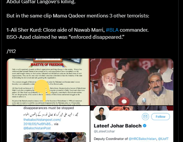
Task: Click the blue verified badge icon
Action: point(145,126)
